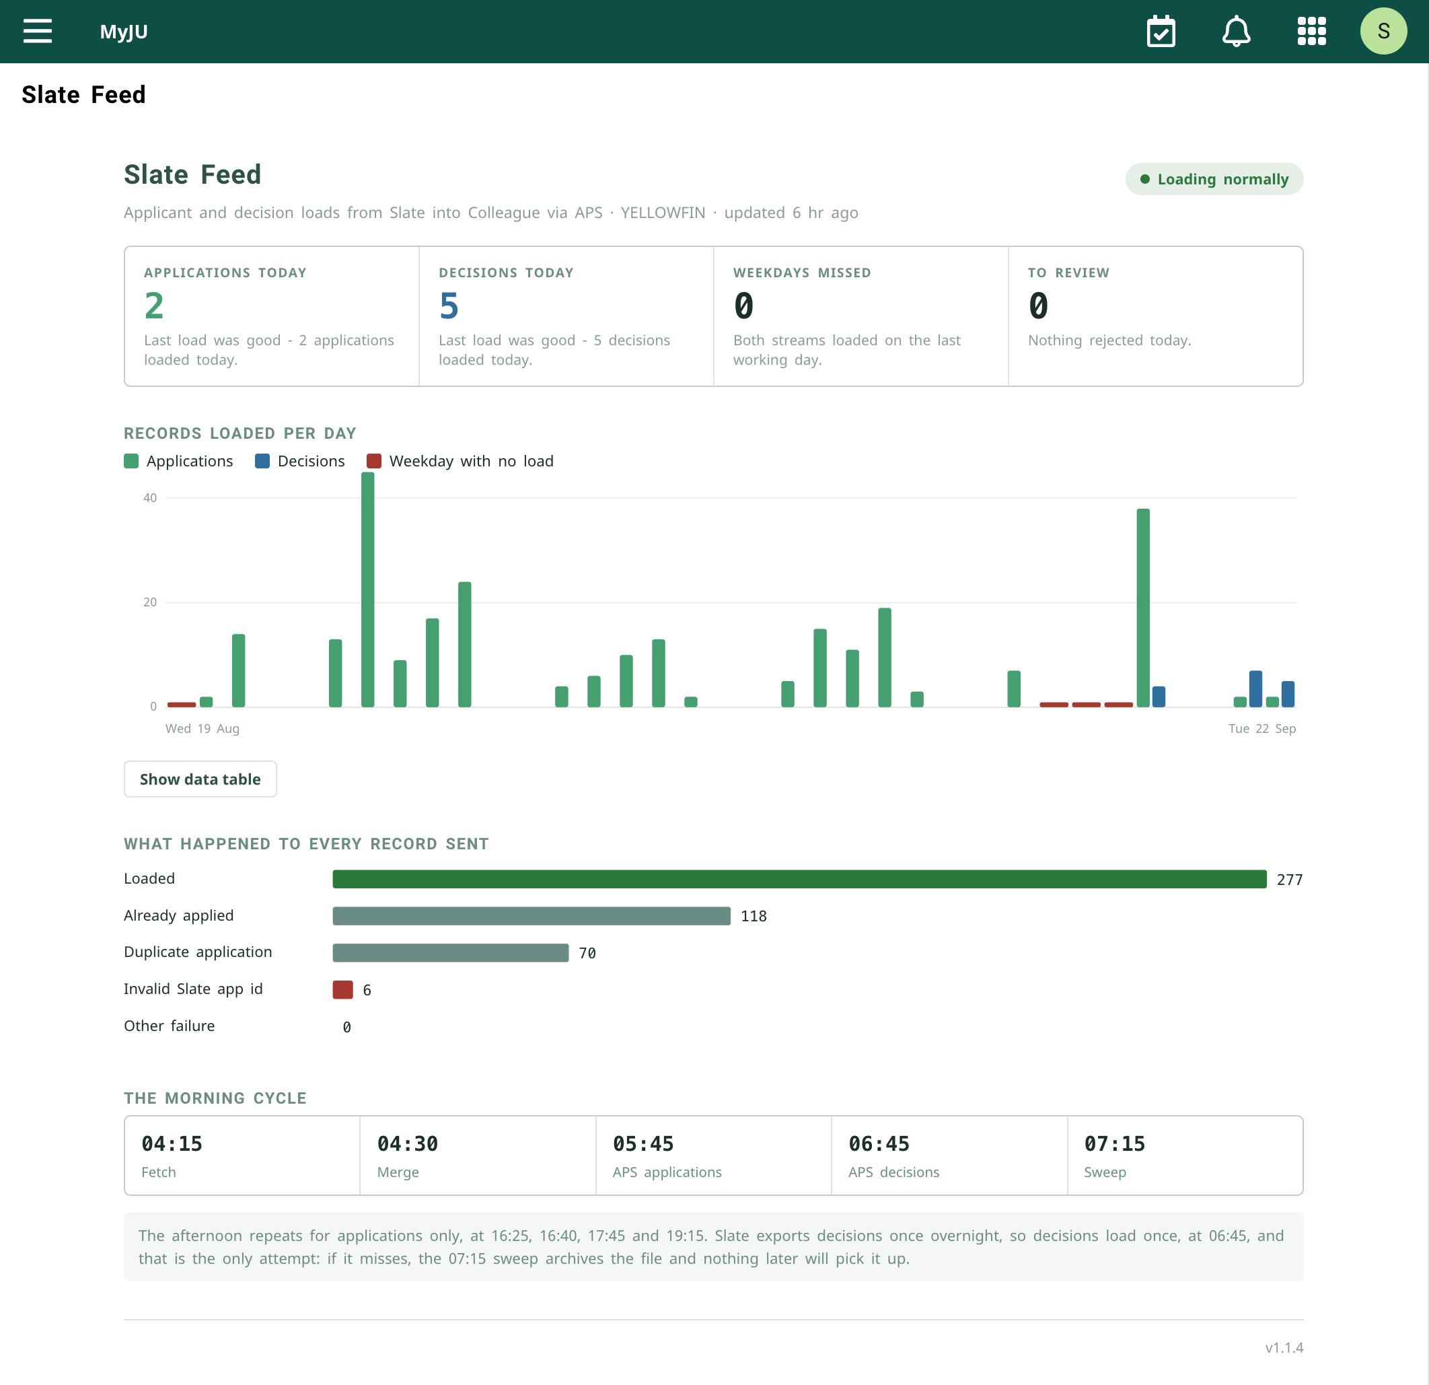The height and width of the screenshot is (1385, 1429).
Task: Click the 07:15 Sweep step
Action: point(1185,1156)
